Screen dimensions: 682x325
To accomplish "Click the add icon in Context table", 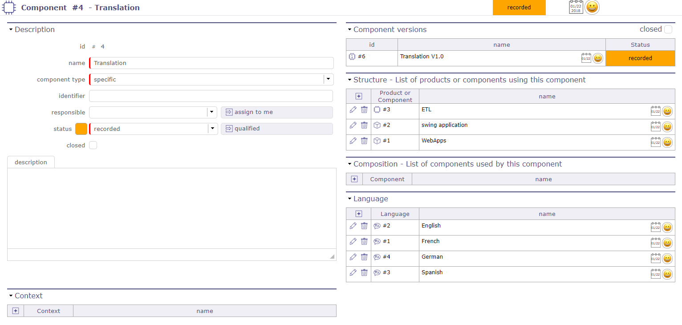I will 16,311.
